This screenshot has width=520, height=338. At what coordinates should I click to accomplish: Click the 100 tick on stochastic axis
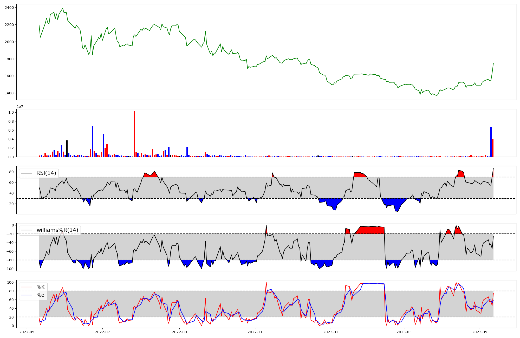click(10, 282)
